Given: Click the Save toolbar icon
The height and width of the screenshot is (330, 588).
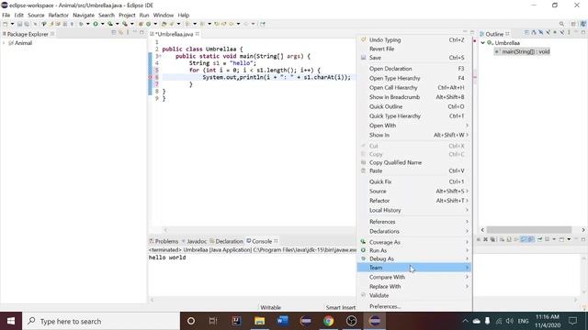Looking at the screenshot, I should [19, 24].
